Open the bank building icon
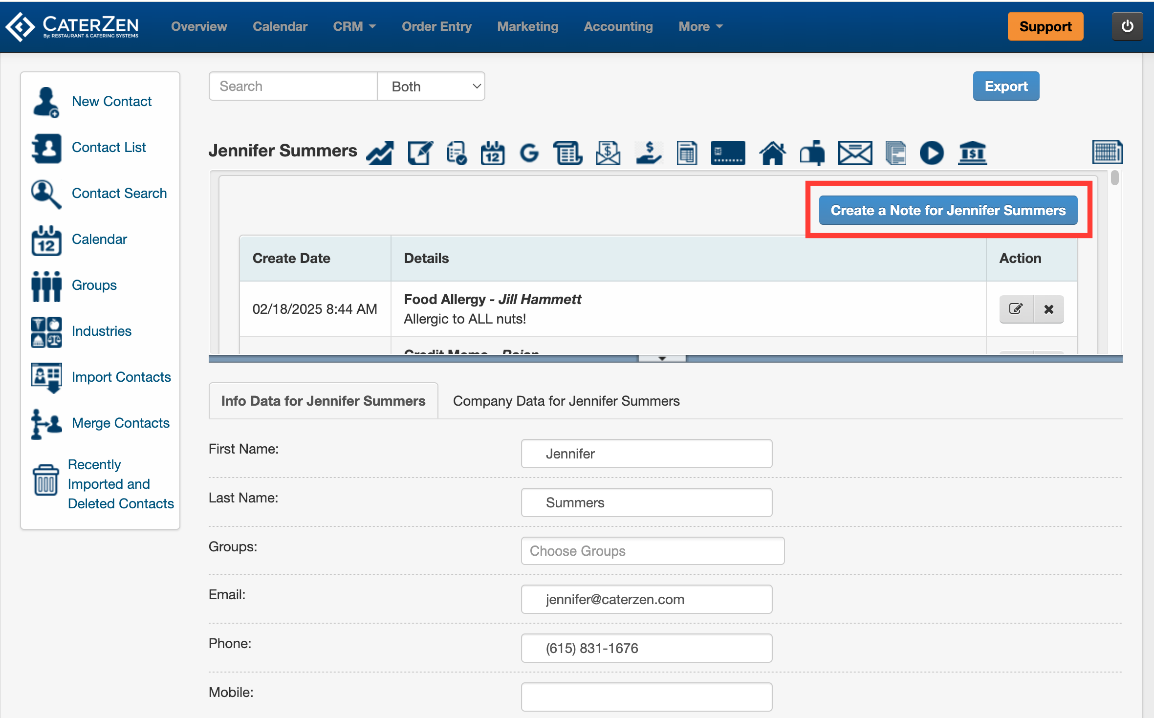 [x=972, y=153]
